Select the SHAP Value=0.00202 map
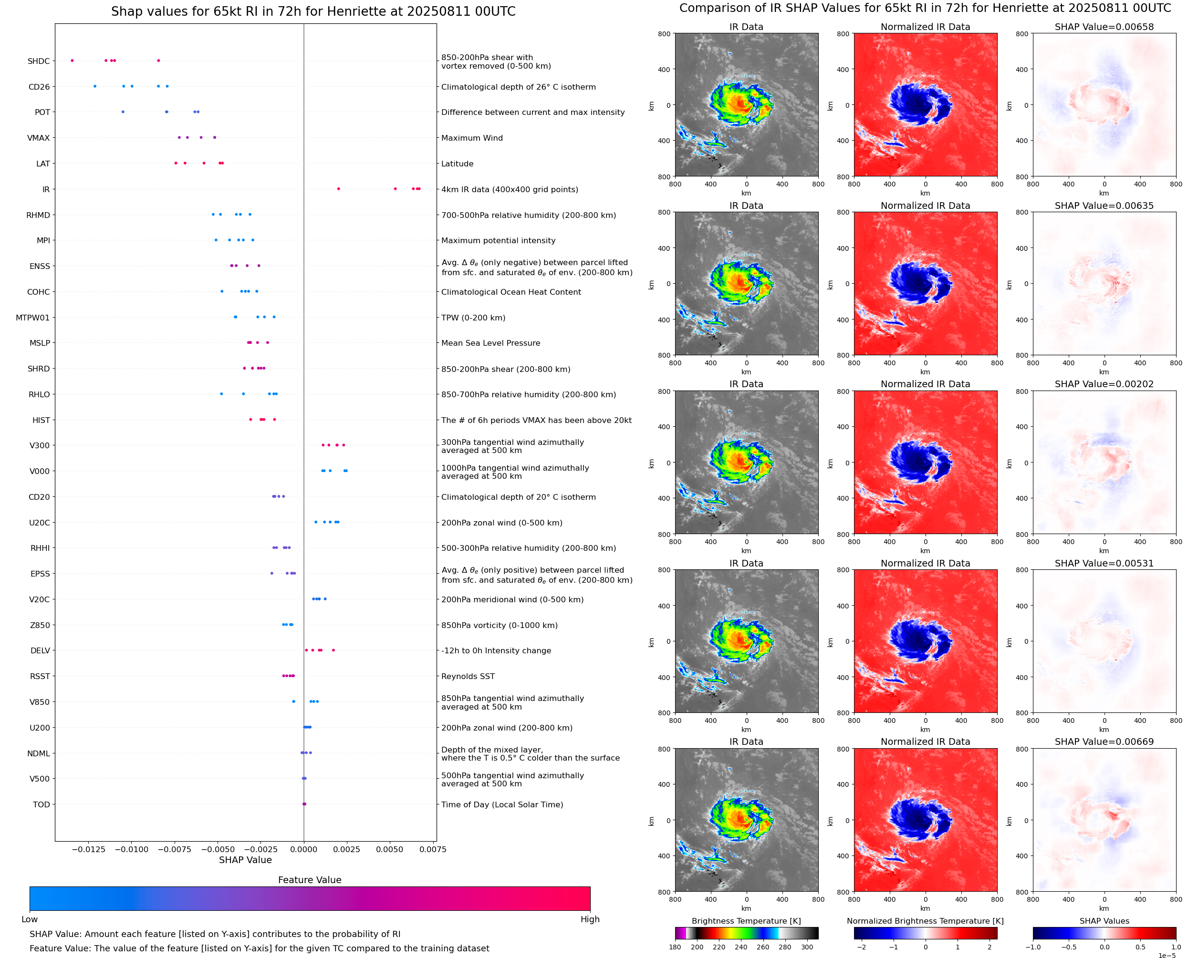The height and width of the screenshot is (958, 1188). pos(1104,462)
